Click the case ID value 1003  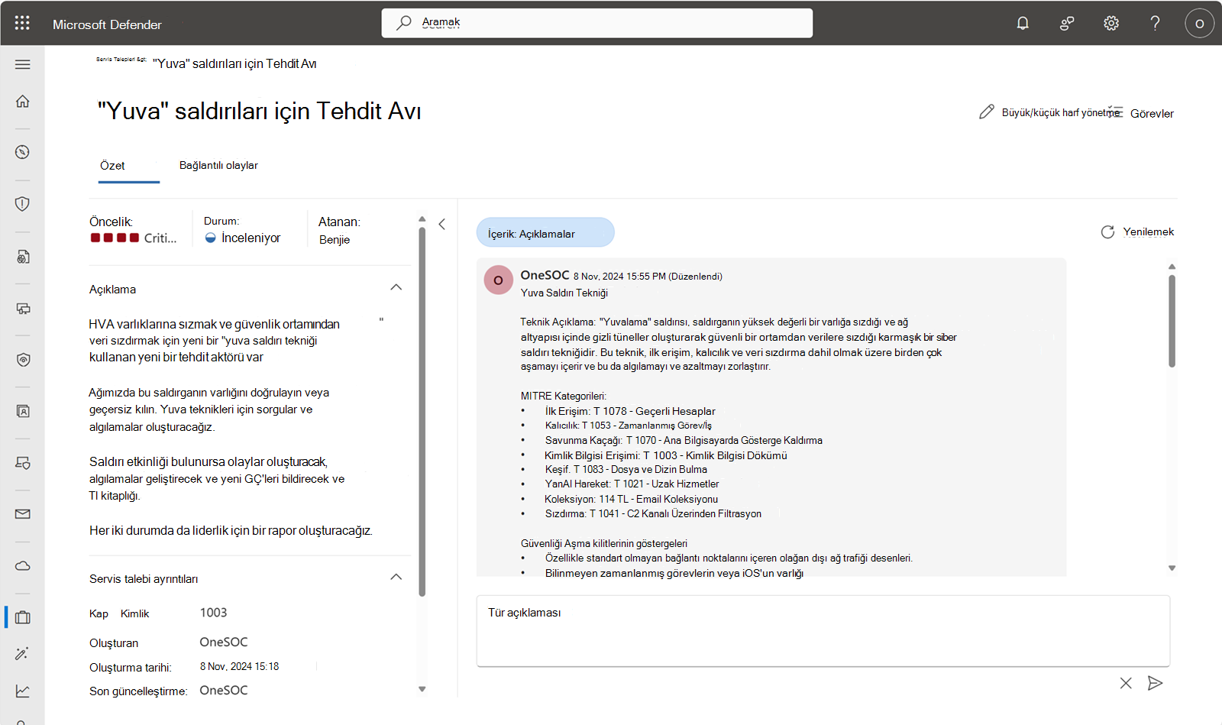(213, 613)
